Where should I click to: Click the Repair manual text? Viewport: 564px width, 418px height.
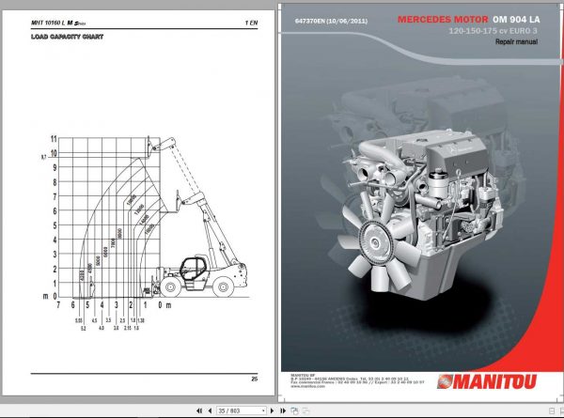pyautogui.click(x=516, y=41)
